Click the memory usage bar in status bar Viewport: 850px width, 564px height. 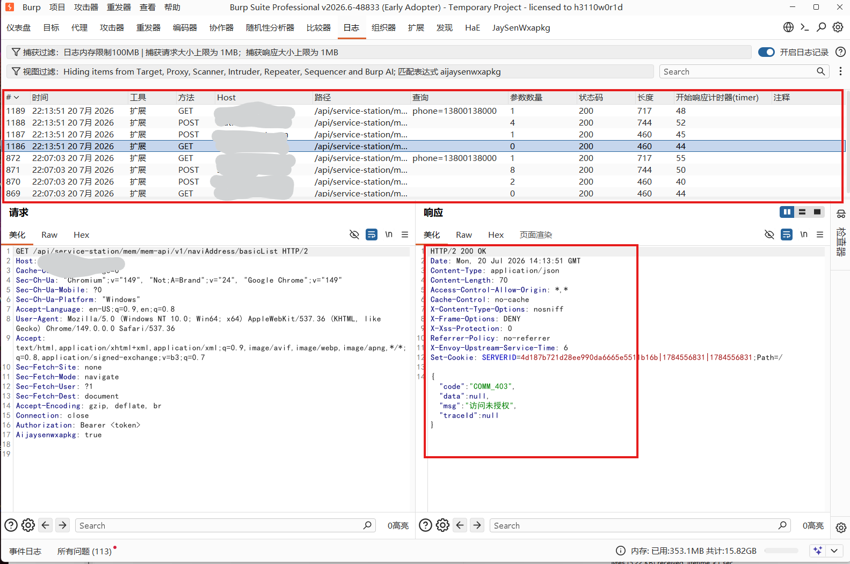(x=781, y=551)
